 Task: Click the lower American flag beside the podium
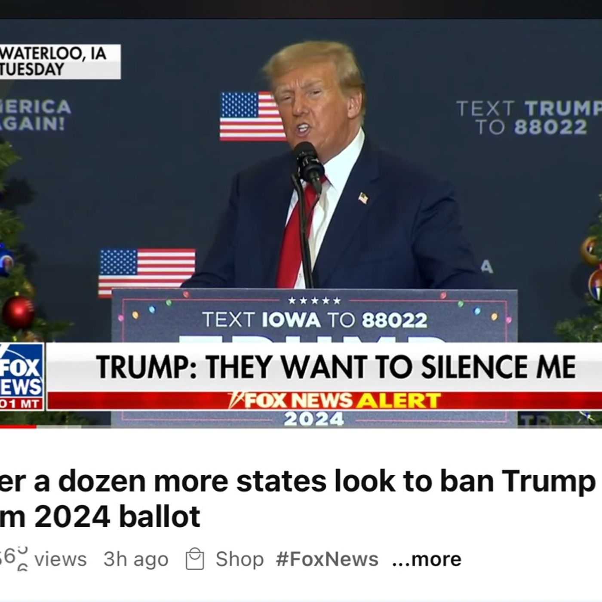click(x=146, y=272)
